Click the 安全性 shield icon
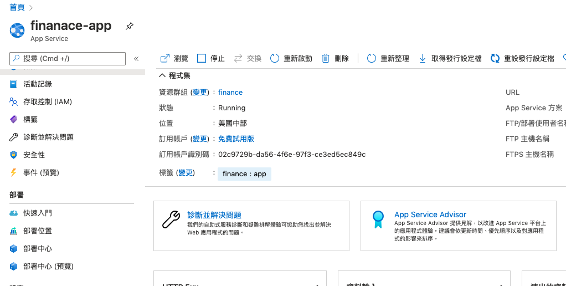Image resolution: width=566 pixels, height=286 pixels. 13,155
